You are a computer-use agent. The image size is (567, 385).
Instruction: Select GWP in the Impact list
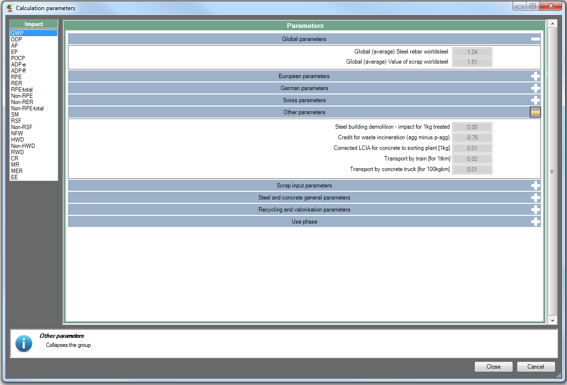34,33
